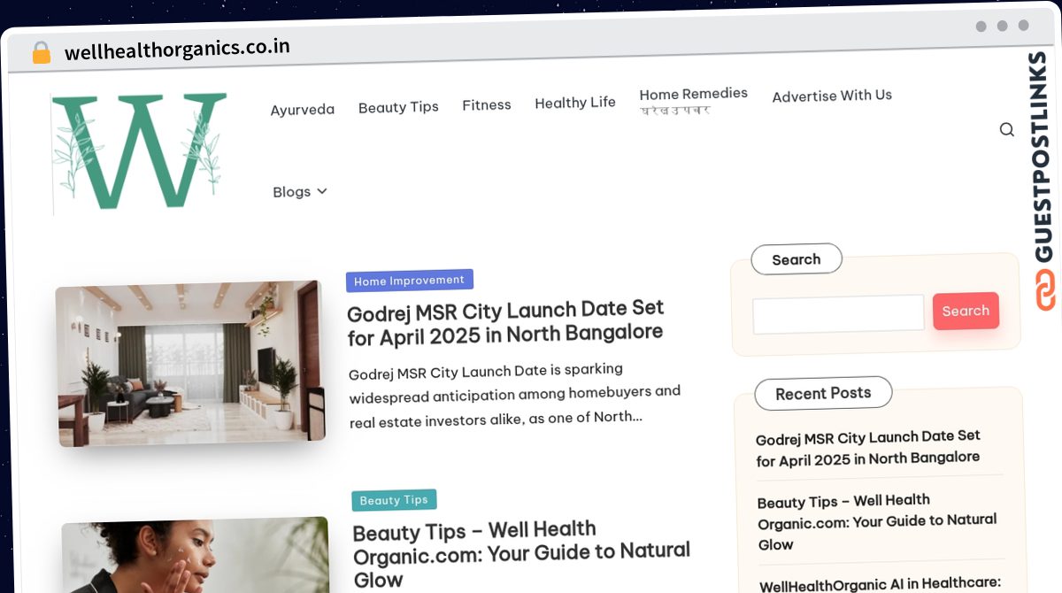Open the Beauty Tips Well Health Organic article headline
The image size is (1062, 593).
coord(521,554)
